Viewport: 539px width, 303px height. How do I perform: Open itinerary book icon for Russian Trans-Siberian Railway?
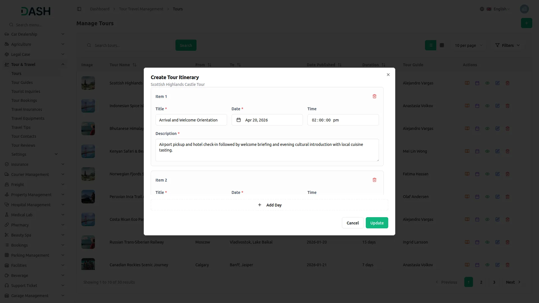[467, 242]
